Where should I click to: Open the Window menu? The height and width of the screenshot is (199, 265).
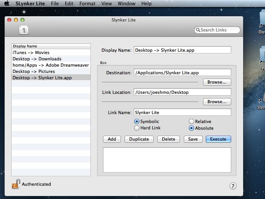[x=127, y=4]
